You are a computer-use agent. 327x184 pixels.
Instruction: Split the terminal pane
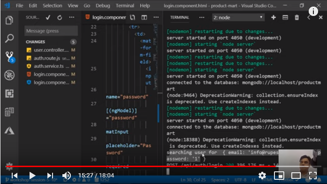coord(285,17)
